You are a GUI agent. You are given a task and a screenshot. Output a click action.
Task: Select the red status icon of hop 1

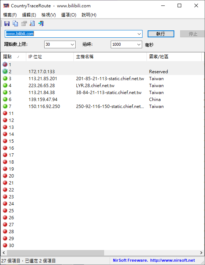click(x=5, y=64)
